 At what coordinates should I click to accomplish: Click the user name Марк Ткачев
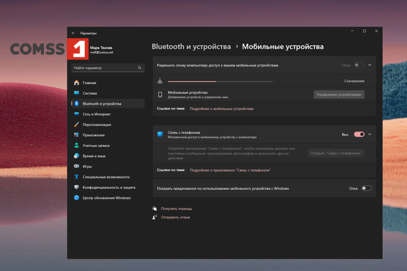tap(101, 48)
